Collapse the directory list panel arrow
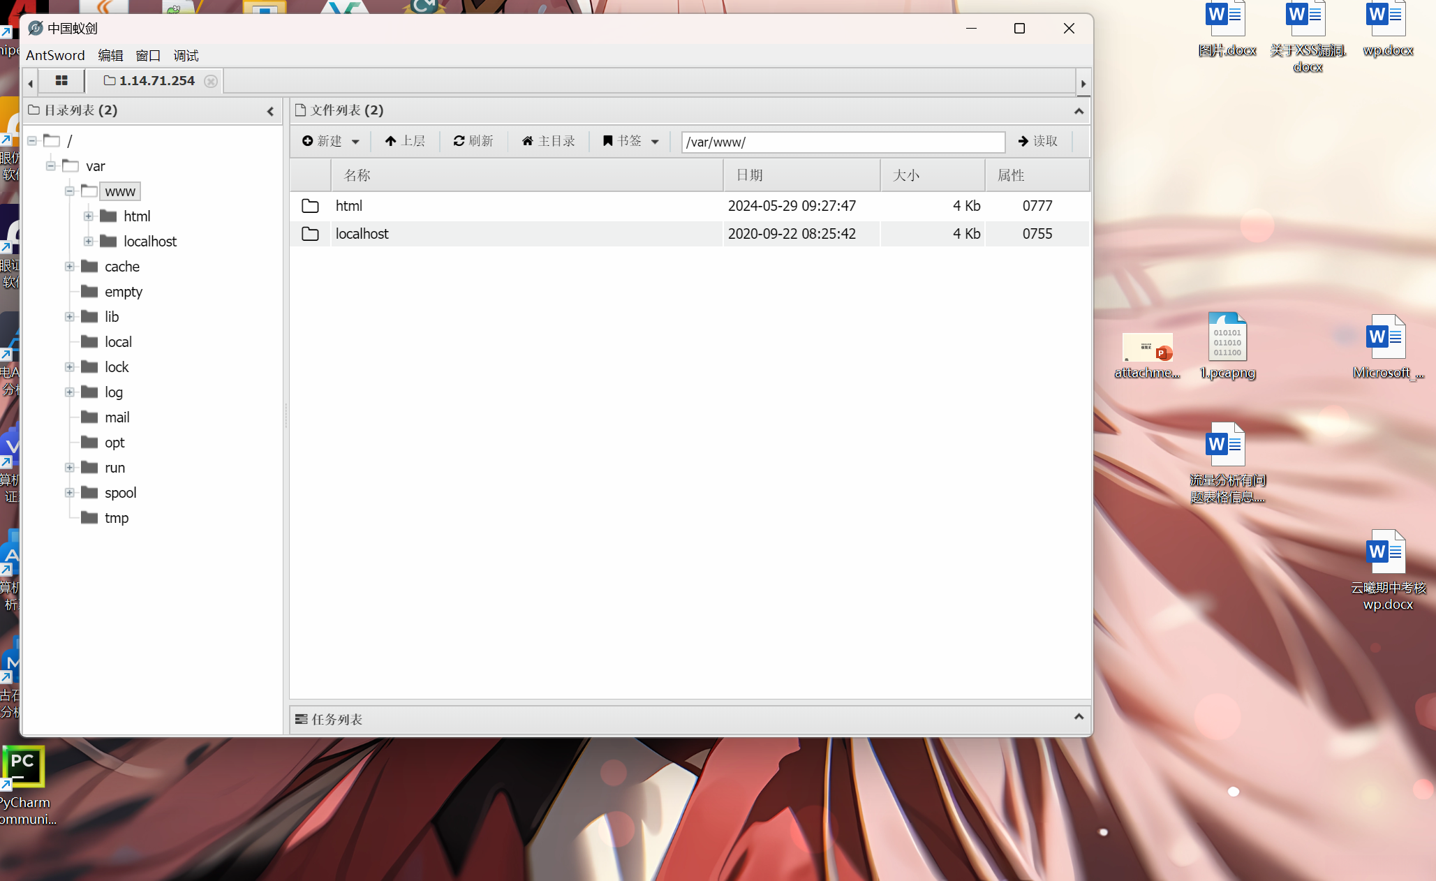 click(271, 111)
